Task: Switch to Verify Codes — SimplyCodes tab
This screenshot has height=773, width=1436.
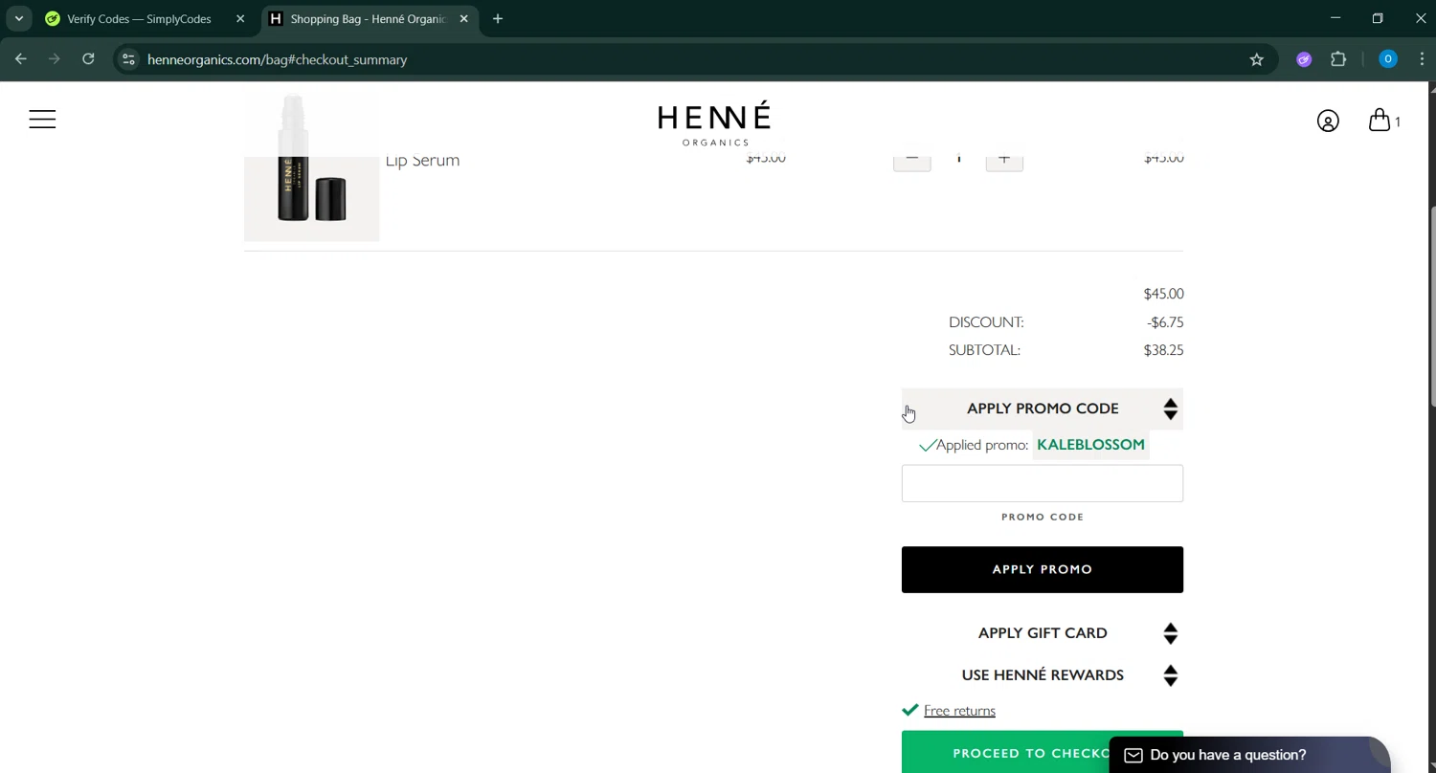Action: [139, 18]
